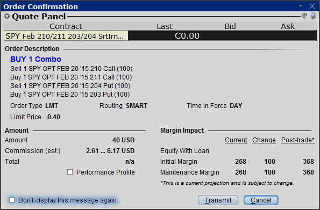The height and width of the screenshot is (210, 320).
Task: Click the Current margin column link
Action: click(x=236, y=140)
